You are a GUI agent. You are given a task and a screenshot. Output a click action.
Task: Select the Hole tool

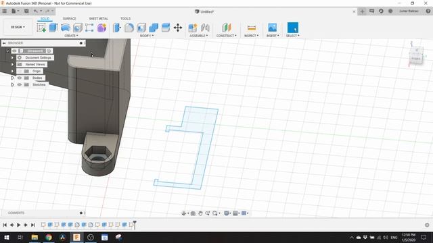[78, 28]
